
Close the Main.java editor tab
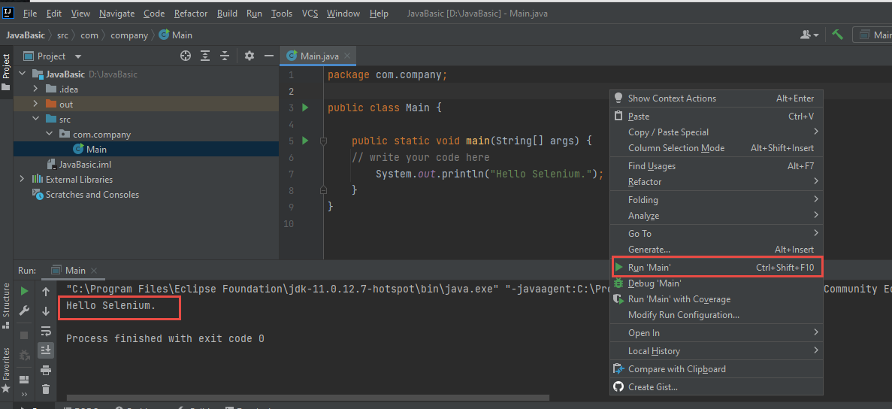(x=346, y=56)
